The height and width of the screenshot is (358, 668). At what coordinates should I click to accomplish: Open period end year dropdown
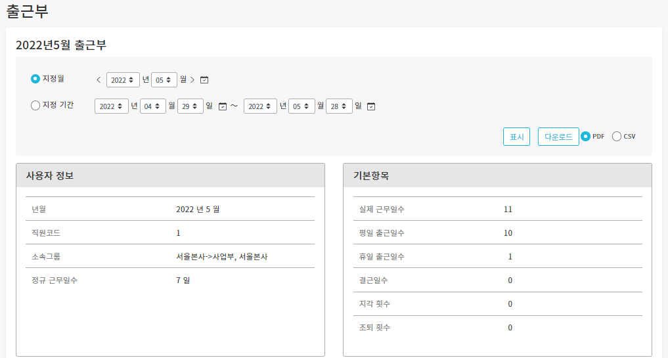[x=260, y=106]
